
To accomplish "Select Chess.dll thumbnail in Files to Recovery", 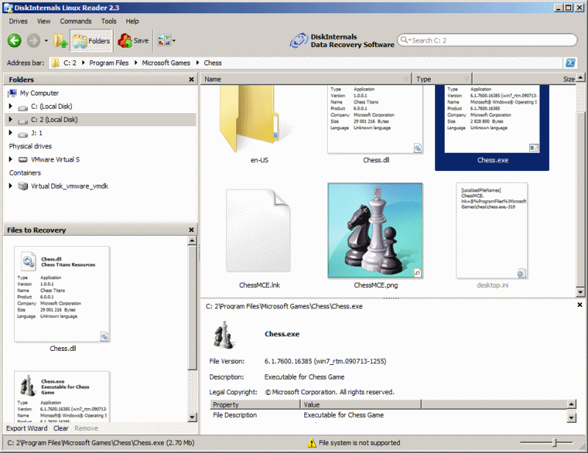I will (x=62, y=294).
